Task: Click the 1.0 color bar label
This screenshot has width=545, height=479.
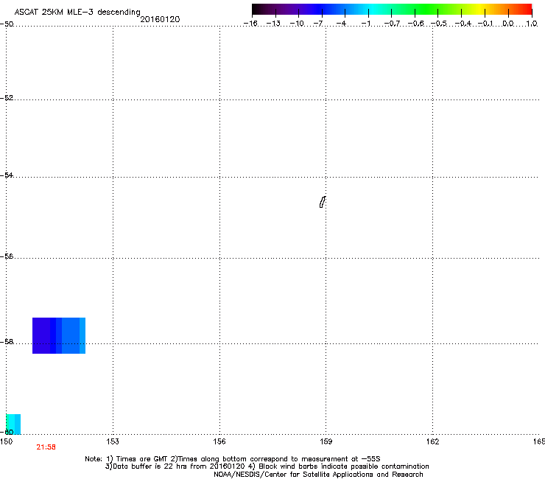Action: [x=532, y=24]
